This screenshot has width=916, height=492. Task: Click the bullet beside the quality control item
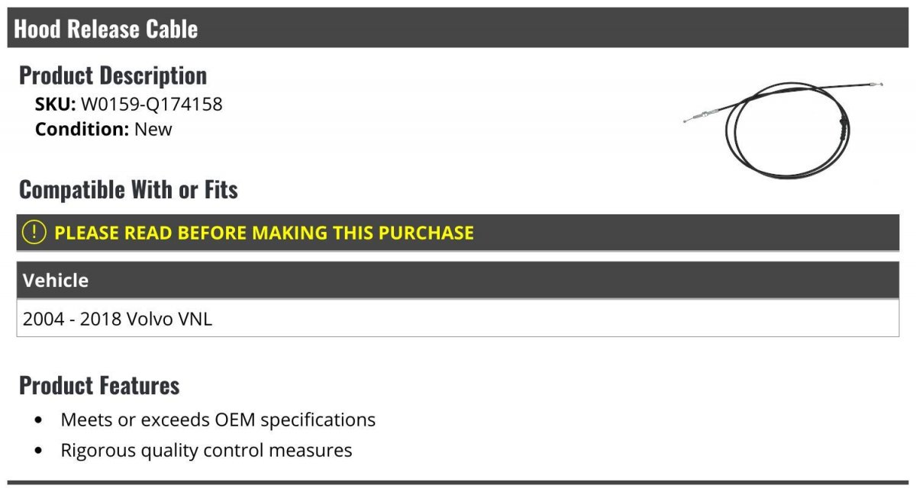39,451
